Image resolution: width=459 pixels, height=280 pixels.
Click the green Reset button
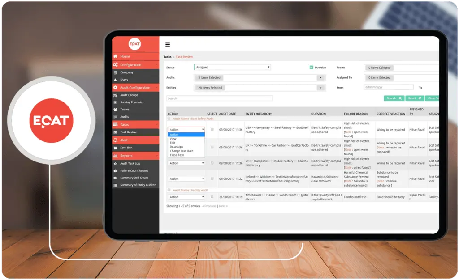415,98
